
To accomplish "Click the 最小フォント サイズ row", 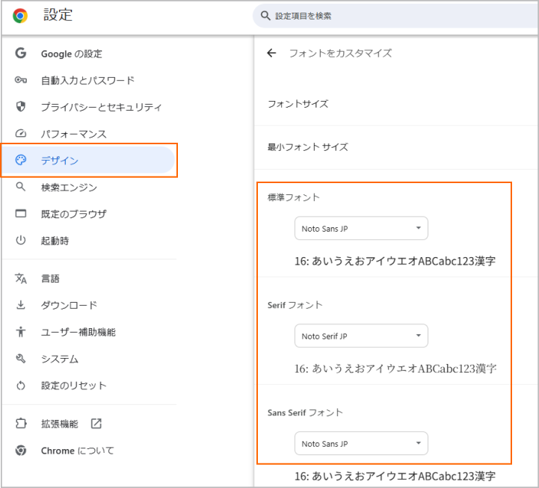I will [396, 147].
